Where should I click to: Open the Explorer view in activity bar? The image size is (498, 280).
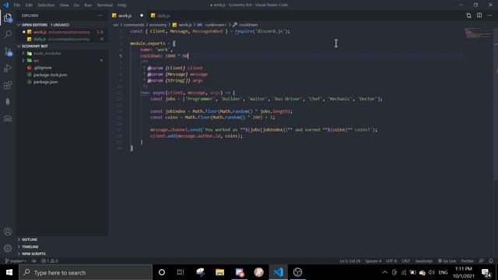[x=8, y=18]
